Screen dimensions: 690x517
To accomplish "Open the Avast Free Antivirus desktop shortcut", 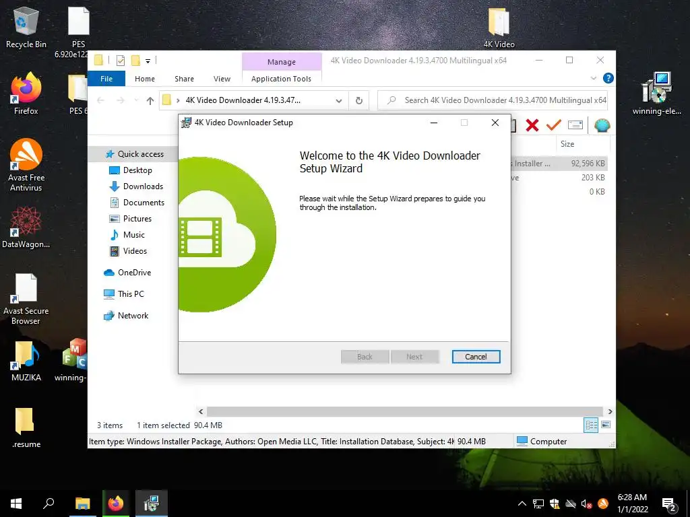I will pyautogui.click(x=26, y=165).
